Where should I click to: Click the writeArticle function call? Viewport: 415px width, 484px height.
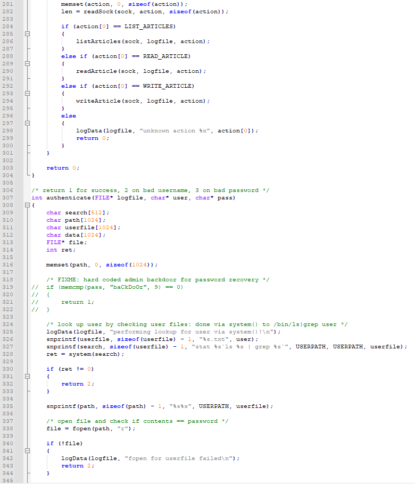(x=143, y=101)
